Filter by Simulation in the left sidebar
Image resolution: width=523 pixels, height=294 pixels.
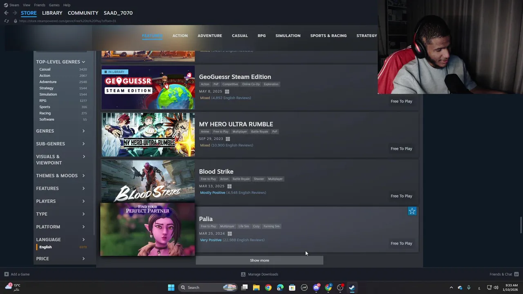(48, 94)
